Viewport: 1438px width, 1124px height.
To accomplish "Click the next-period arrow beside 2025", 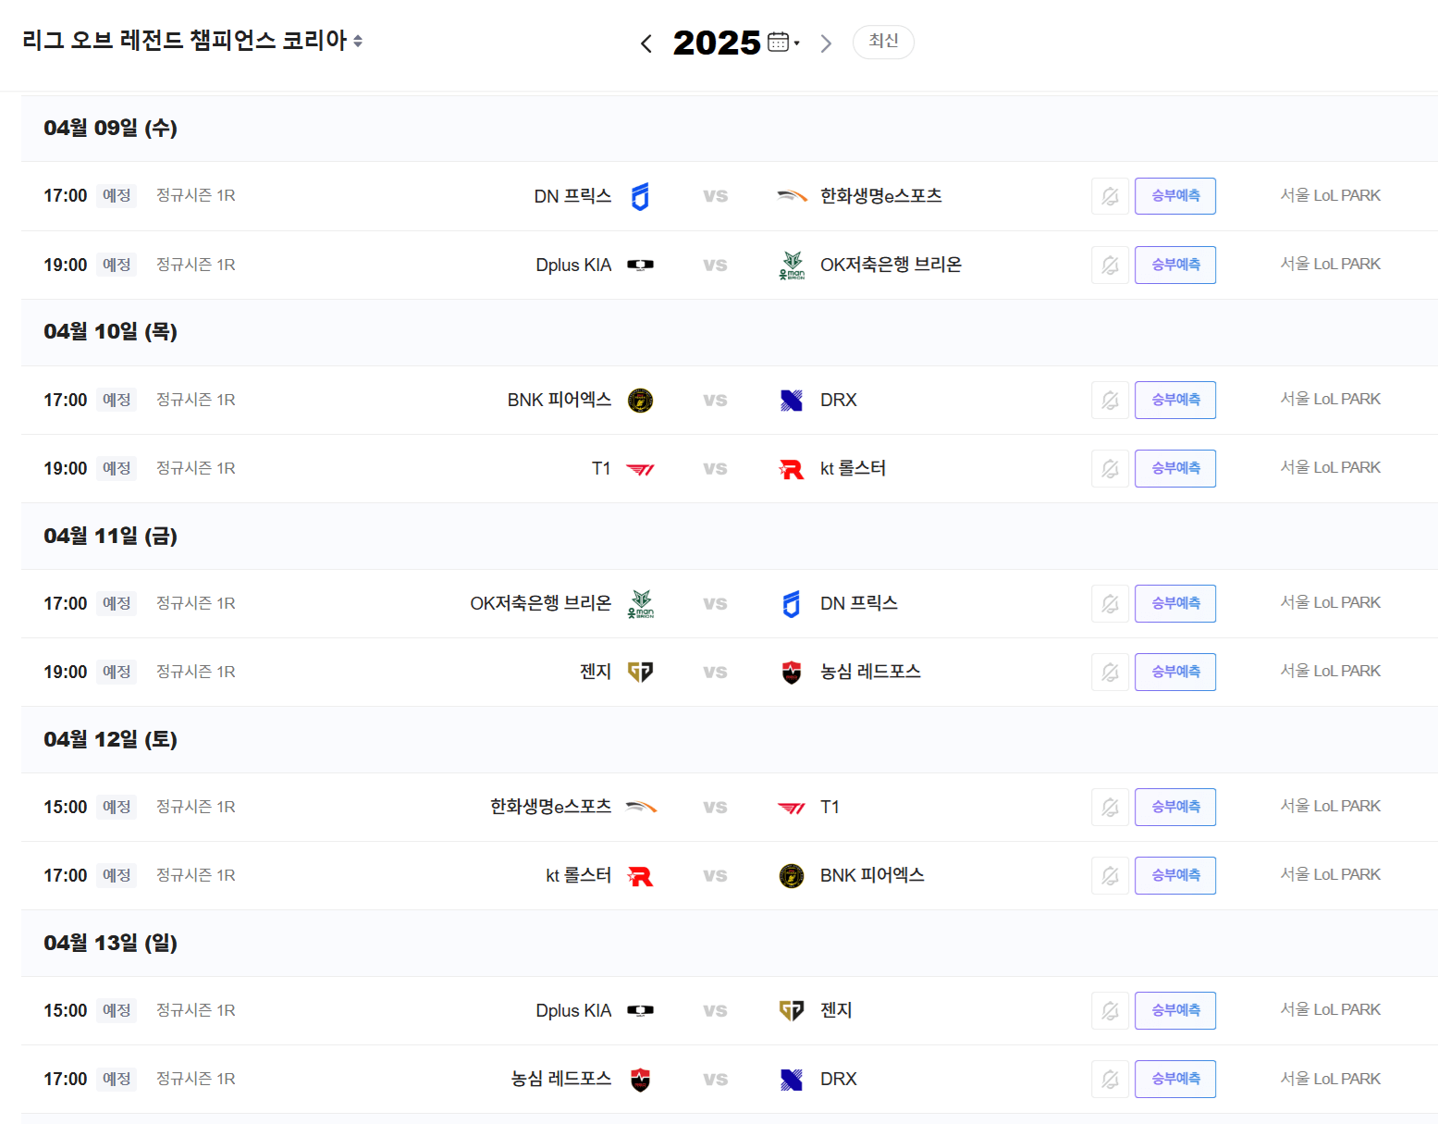I will (x=826, y=43).
